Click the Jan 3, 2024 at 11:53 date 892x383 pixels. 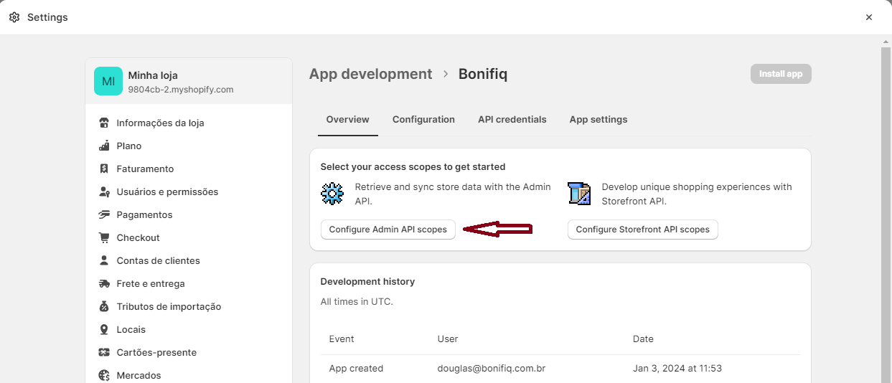pyautogui.click(x=677, y=368)
